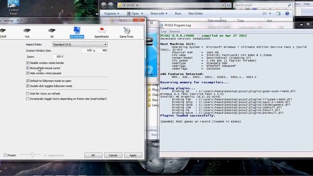Open the Speedhacks tab
Screen dimensions: 313x176
coord(101,33)
